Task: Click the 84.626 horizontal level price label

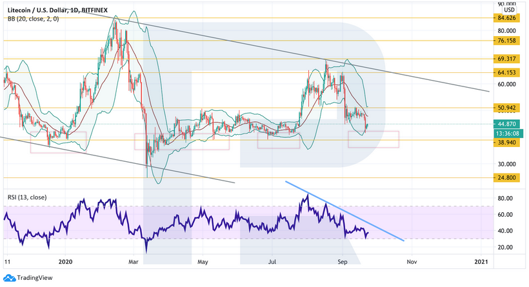Action: pos(509,19)
